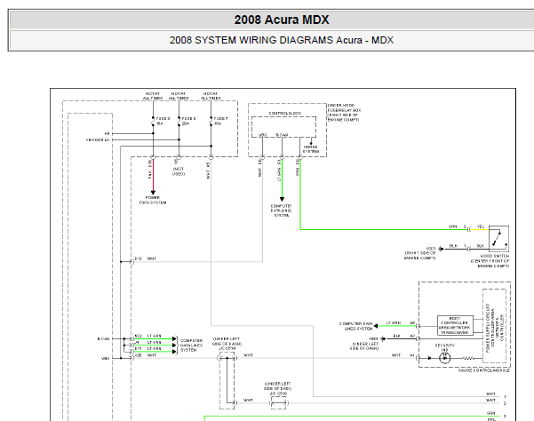The image size is (534, 421).
Task: Click the top LT GRN arrowhead at left connector
Action: coord(174,338)
